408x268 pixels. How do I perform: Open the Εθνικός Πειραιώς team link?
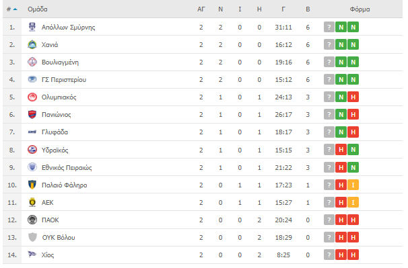pos(67,168)
